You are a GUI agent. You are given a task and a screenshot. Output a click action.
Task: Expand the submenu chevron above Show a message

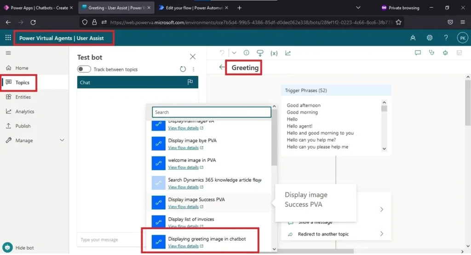pyautogui.click(x=381, y=209)
